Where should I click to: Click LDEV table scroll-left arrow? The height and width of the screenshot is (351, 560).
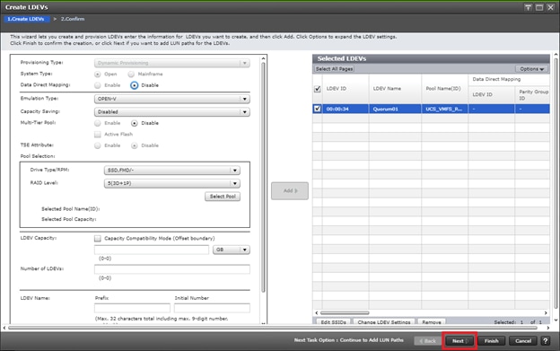pos(316,312)
